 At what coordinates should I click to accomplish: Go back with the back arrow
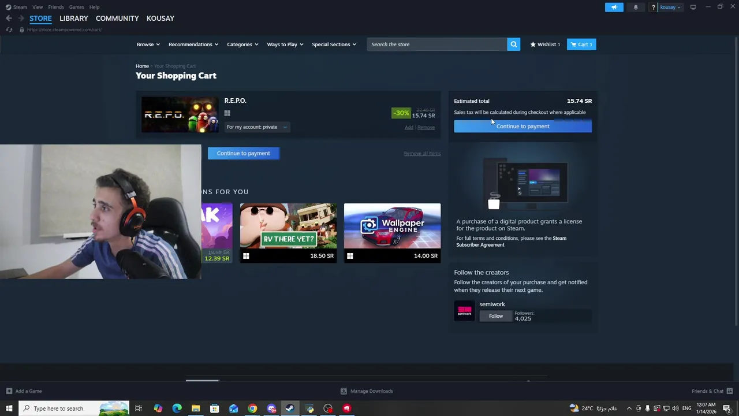click(x=9, y=18)
